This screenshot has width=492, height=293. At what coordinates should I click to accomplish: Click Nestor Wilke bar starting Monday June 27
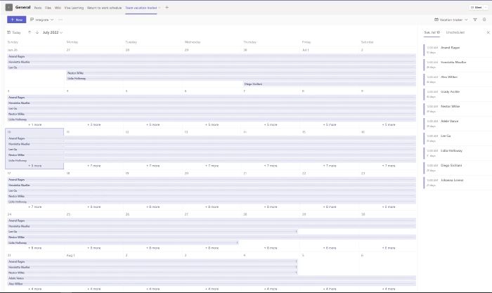(241, 73)
